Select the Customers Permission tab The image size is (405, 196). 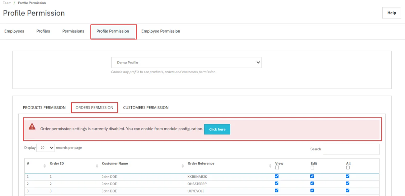(146, 108)
